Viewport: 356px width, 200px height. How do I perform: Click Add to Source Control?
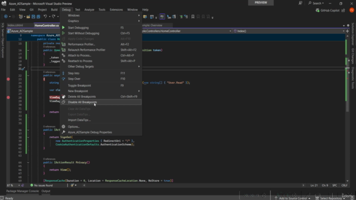tap(293, 198)
